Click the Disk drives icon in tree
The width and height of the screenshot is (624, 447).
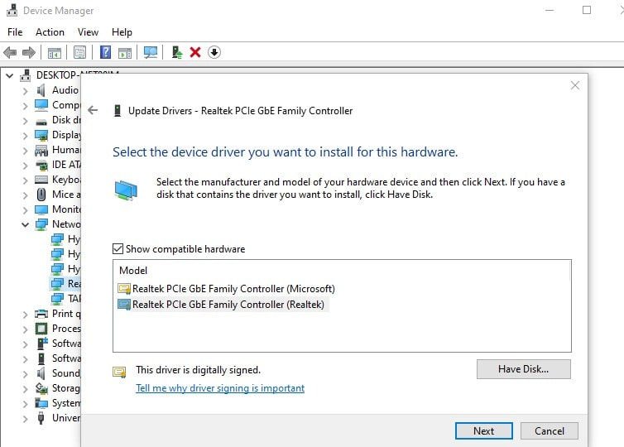point(41,122)
